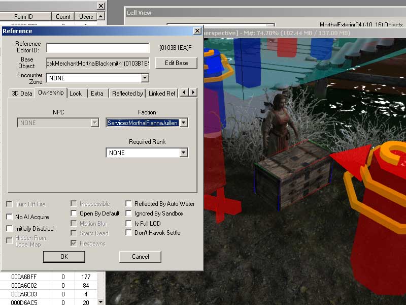Open the Encounter Zone dropdown
406x305 pixels.
(x=145, y=78)
